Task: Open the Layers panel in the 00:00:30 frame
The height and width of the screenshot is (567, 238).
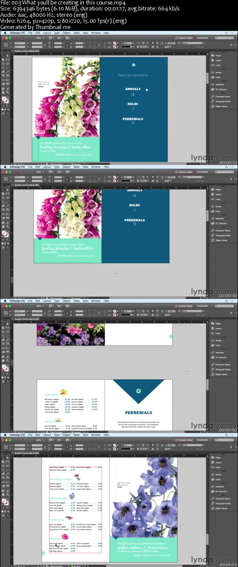Action: click(218, 194)
